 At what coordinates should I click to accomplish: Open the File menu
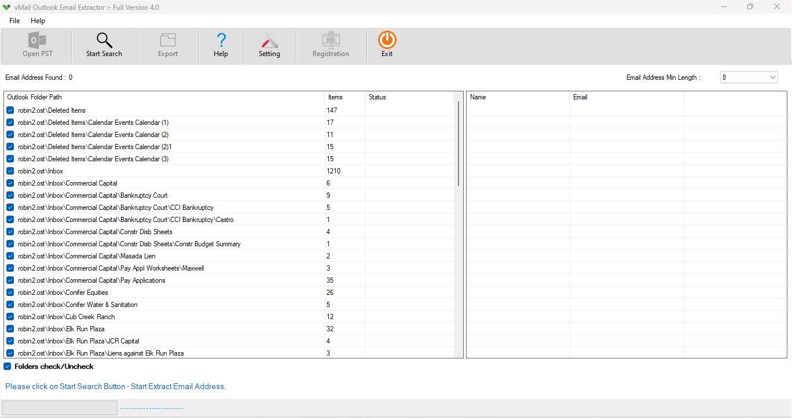click(x=14, y=21)
